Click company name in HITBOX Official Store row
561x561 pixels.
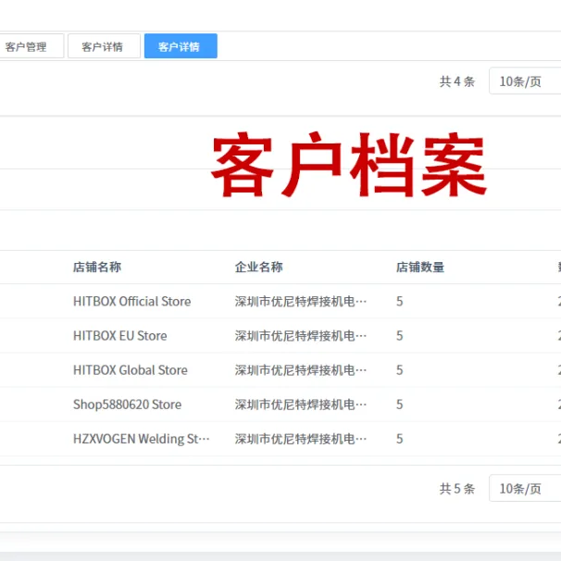pos(301,302)
